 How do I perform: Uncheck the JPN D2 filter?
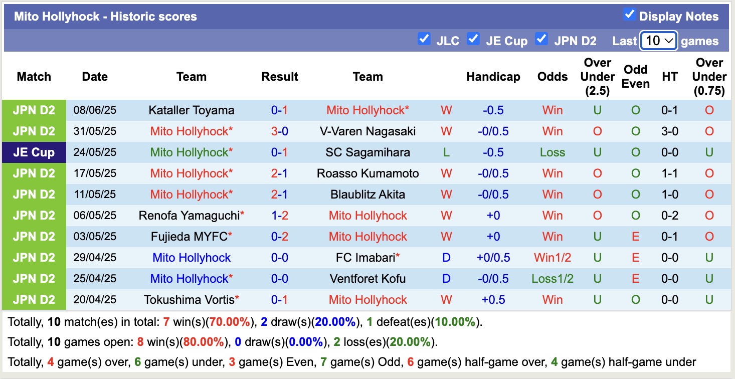click(542, 38)
